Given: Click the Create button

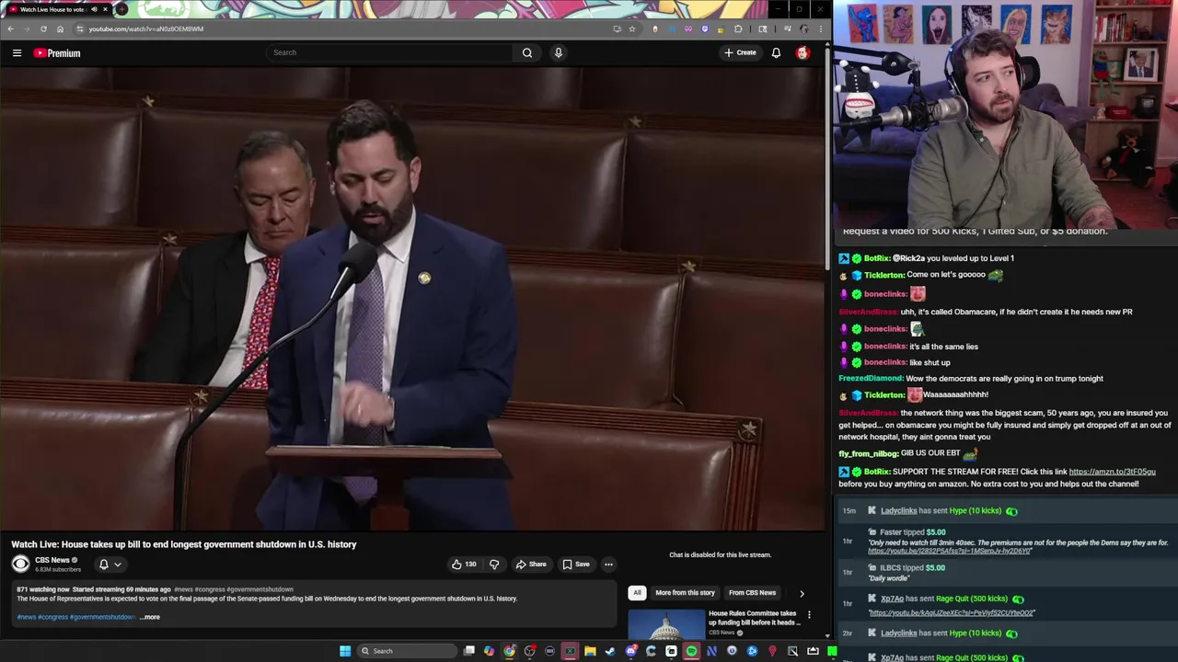Looking at the screenshot, I should pos(740,52).
